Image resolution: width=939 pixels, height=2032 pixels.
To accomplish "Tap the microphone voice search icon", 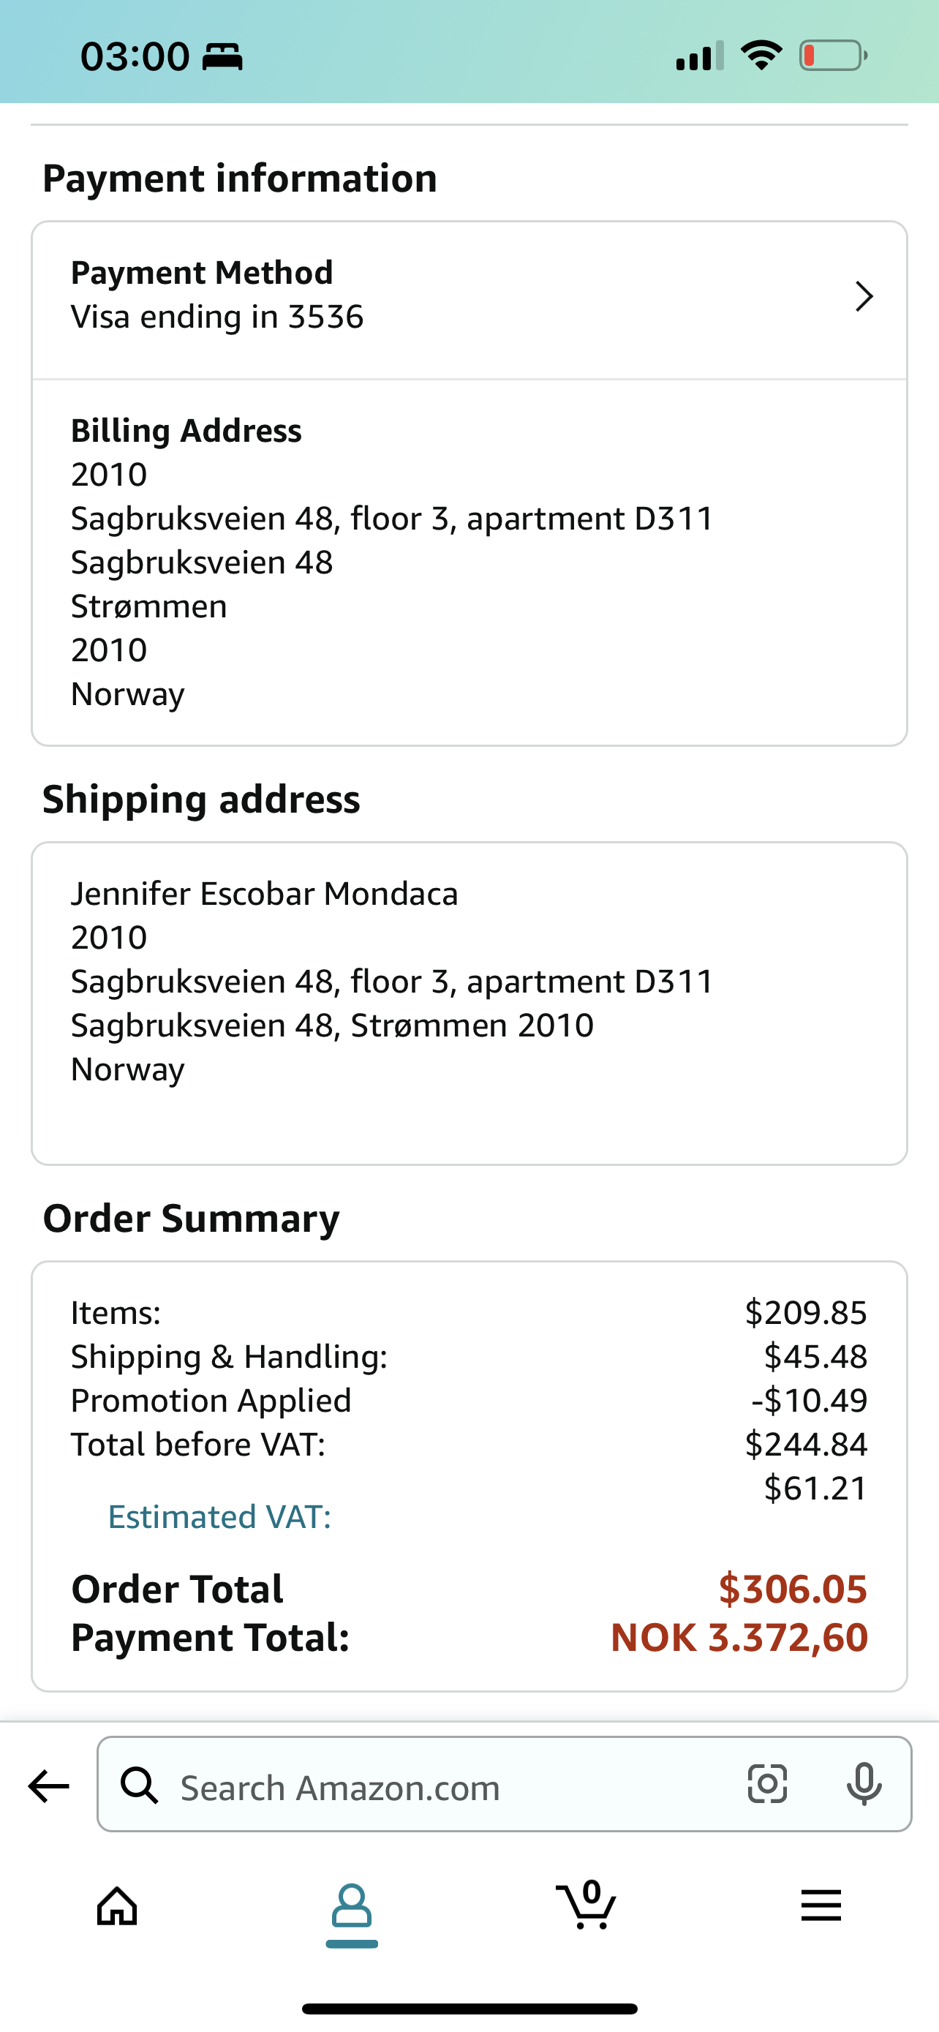I will pyautogui.click(x=864, y=1783).
